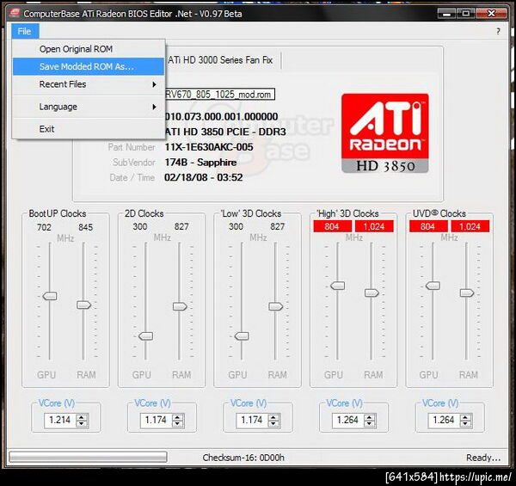
Task: Click the 'Low' 3D VCore 1.174 field
Action: [252, 420]
